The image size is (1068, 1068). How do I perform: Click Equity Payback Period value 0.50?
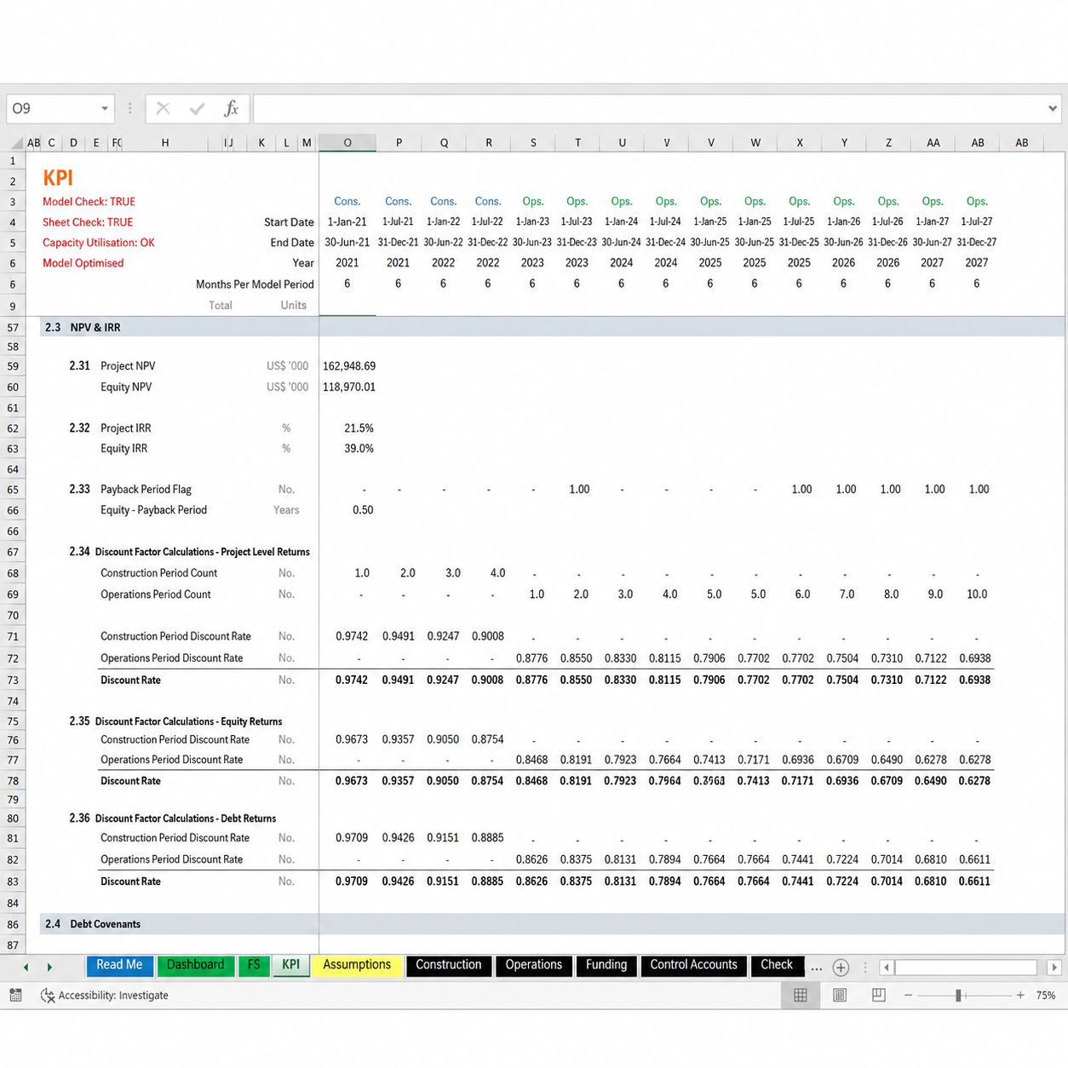(x=363, y=510)
